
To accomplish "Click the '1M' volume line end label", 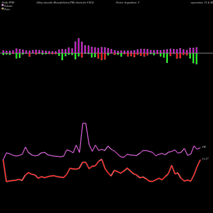I will [x=204, y=147].
